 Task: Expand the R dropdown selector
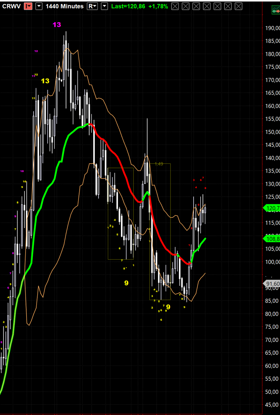(x=92, y=6)
